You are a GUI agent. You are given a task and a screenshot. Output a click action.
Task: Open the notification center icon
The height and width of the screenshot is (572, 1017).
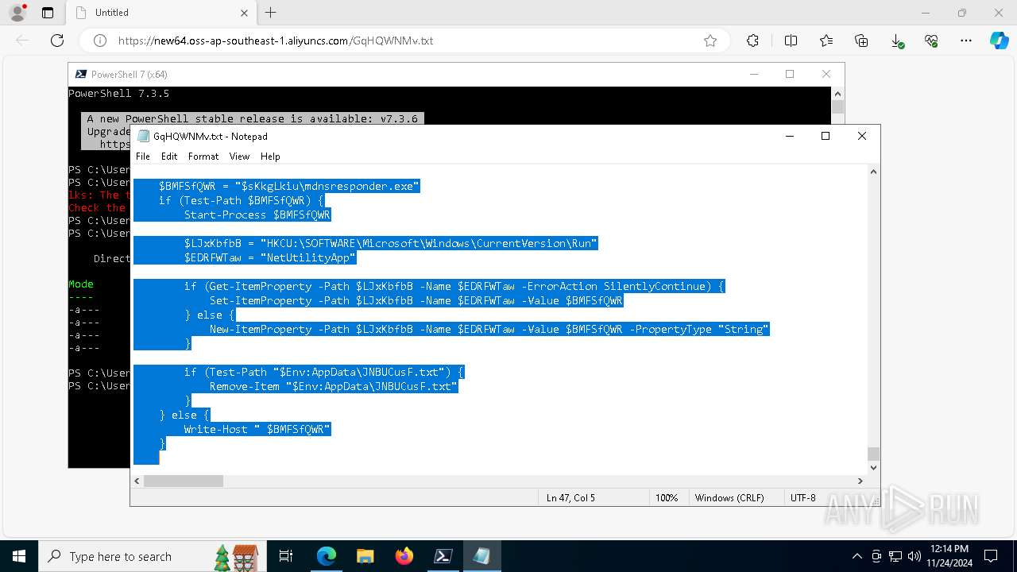991,556
